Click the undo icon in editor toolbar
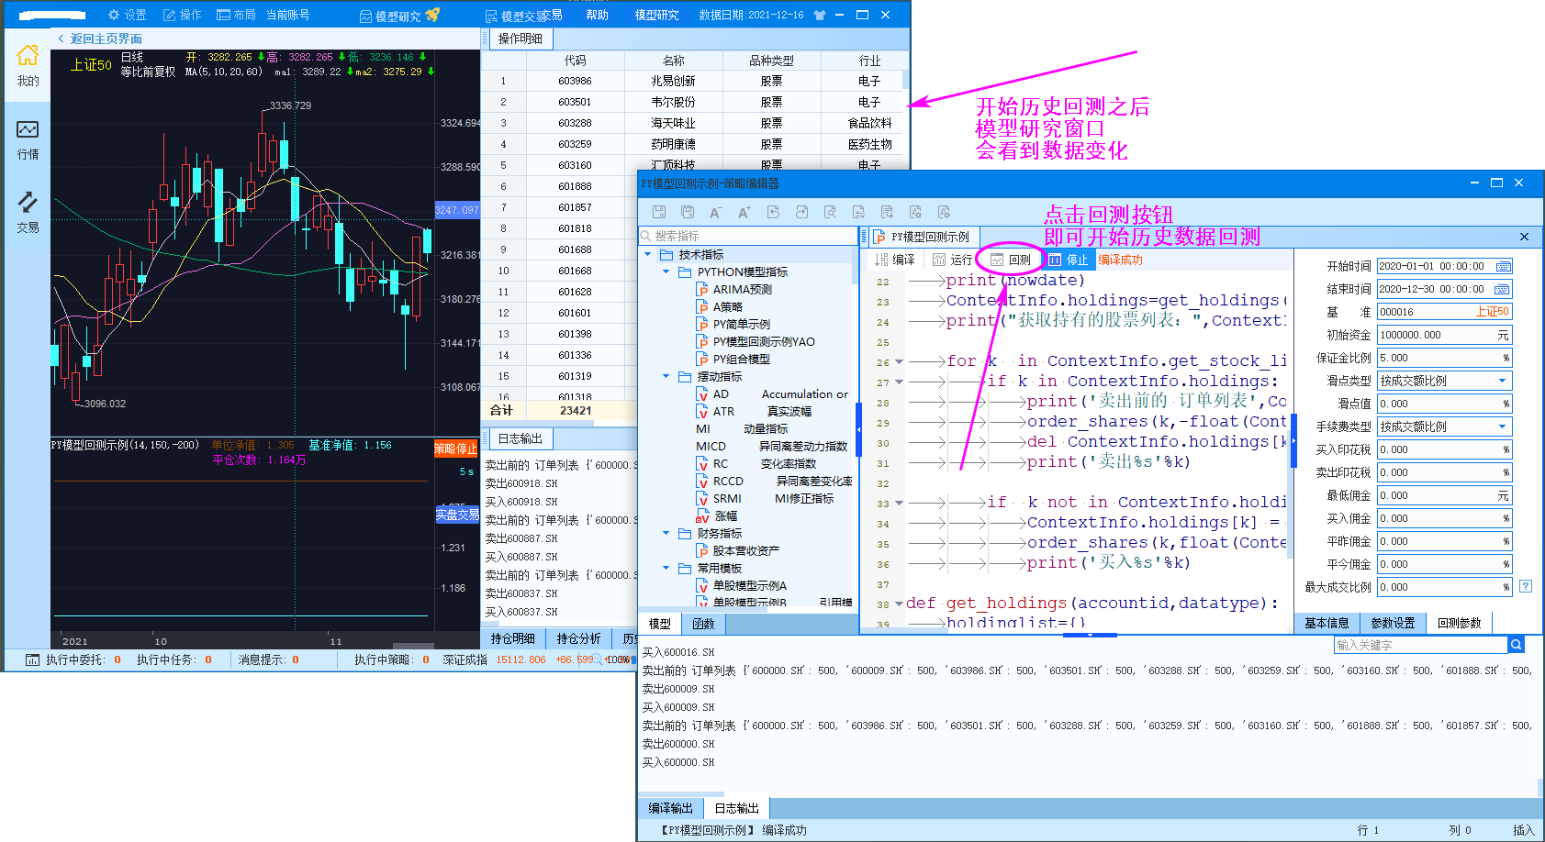Image resolution: width=1545 pixels, height=842 pixels. click(773, 212)
